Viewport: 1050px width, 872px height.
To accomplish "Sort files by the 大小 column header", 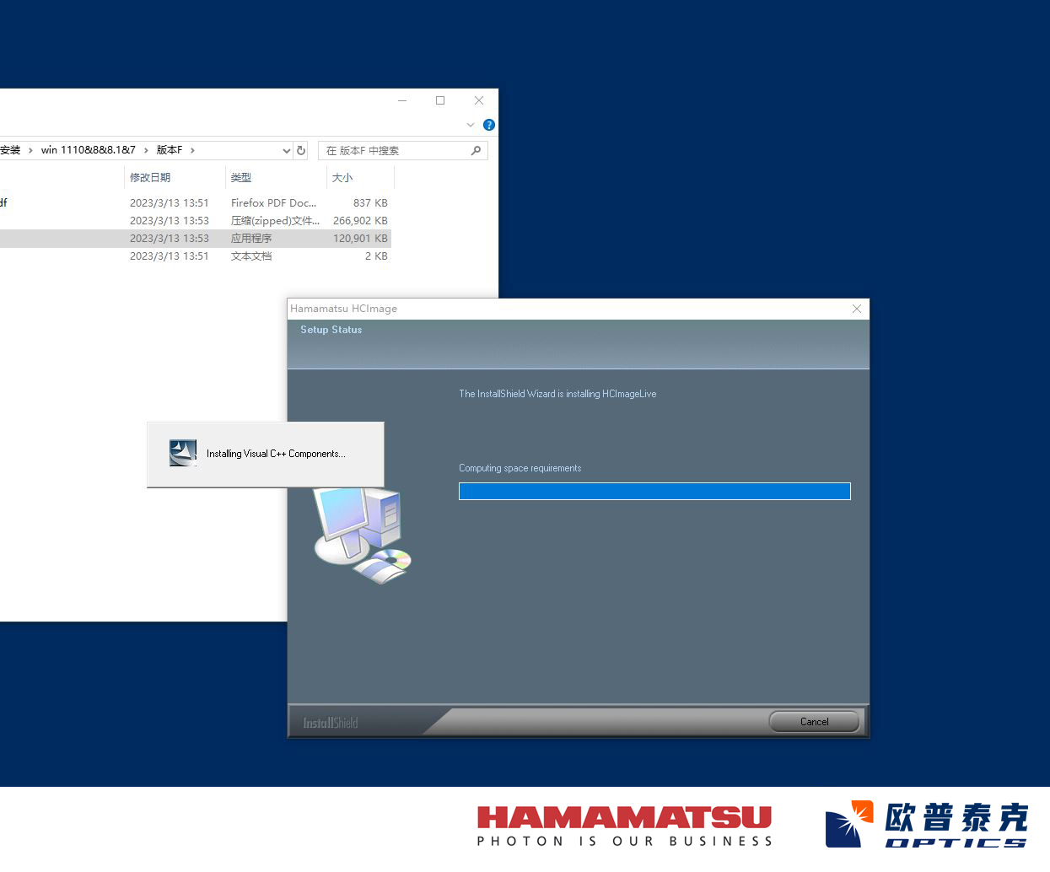I will (x=342, y=177).
